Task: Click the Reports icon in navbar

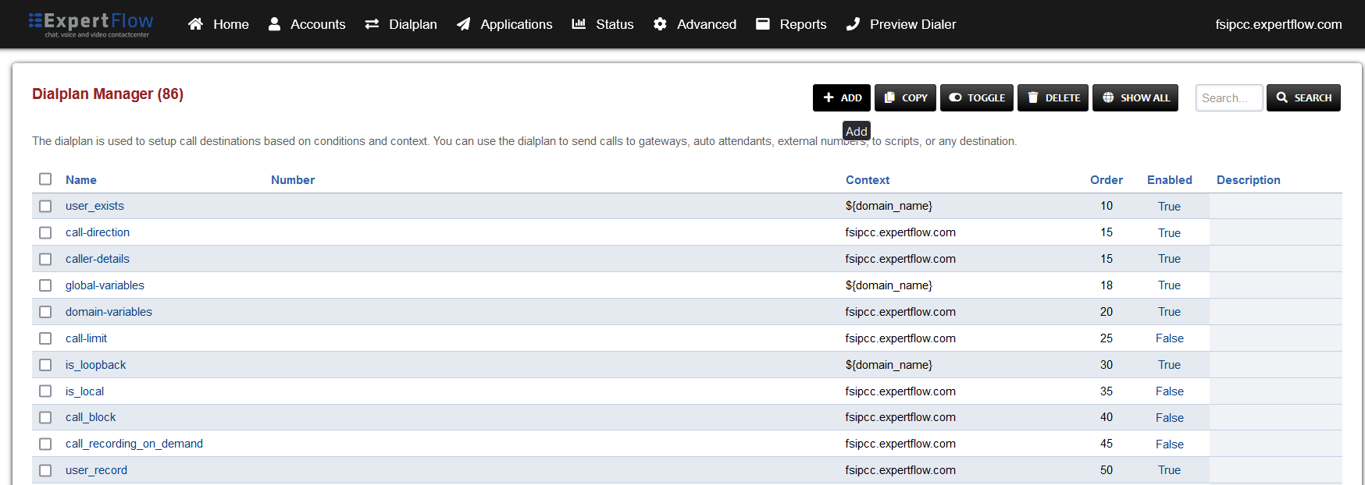Action: (763, 24)
